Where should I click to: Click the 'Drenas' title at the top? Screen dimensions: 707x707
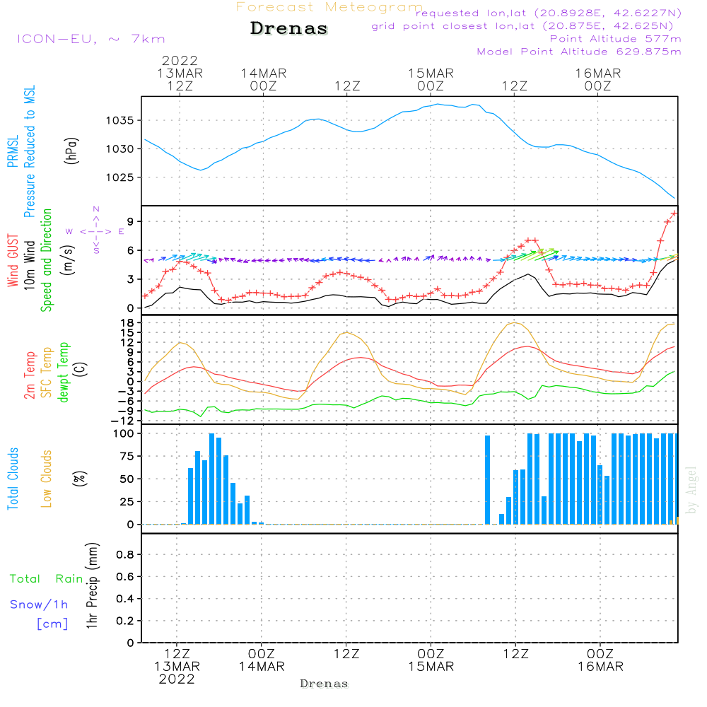(x=289, y=28)
